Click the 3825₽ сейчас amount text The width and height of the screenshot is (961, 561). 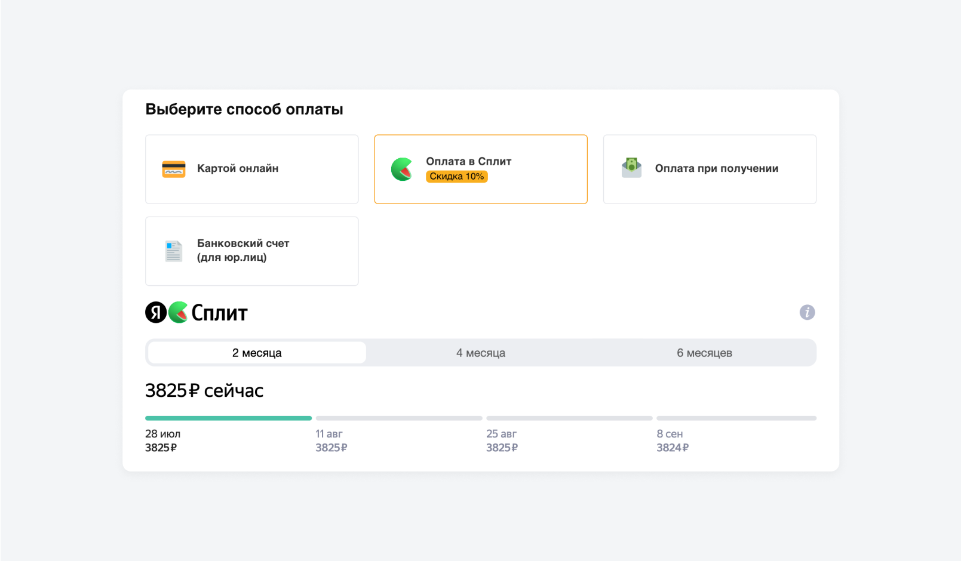tap(204, 390)
